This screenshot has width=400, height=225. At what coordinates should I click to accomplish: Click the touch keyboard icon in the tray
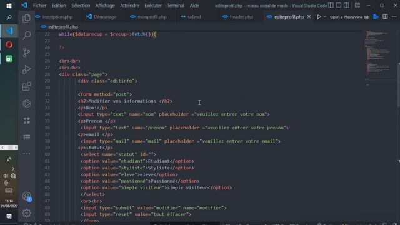[x=9, y=191]
